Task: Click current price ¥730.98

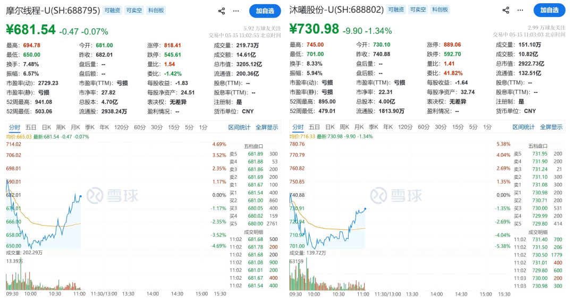Action: (x=315, y=29)
